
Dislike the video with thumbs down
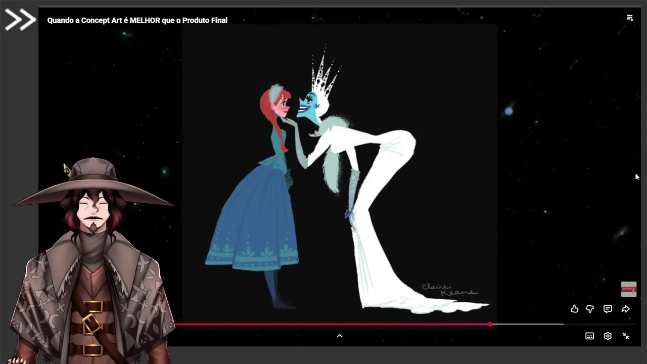coord(590,309)
